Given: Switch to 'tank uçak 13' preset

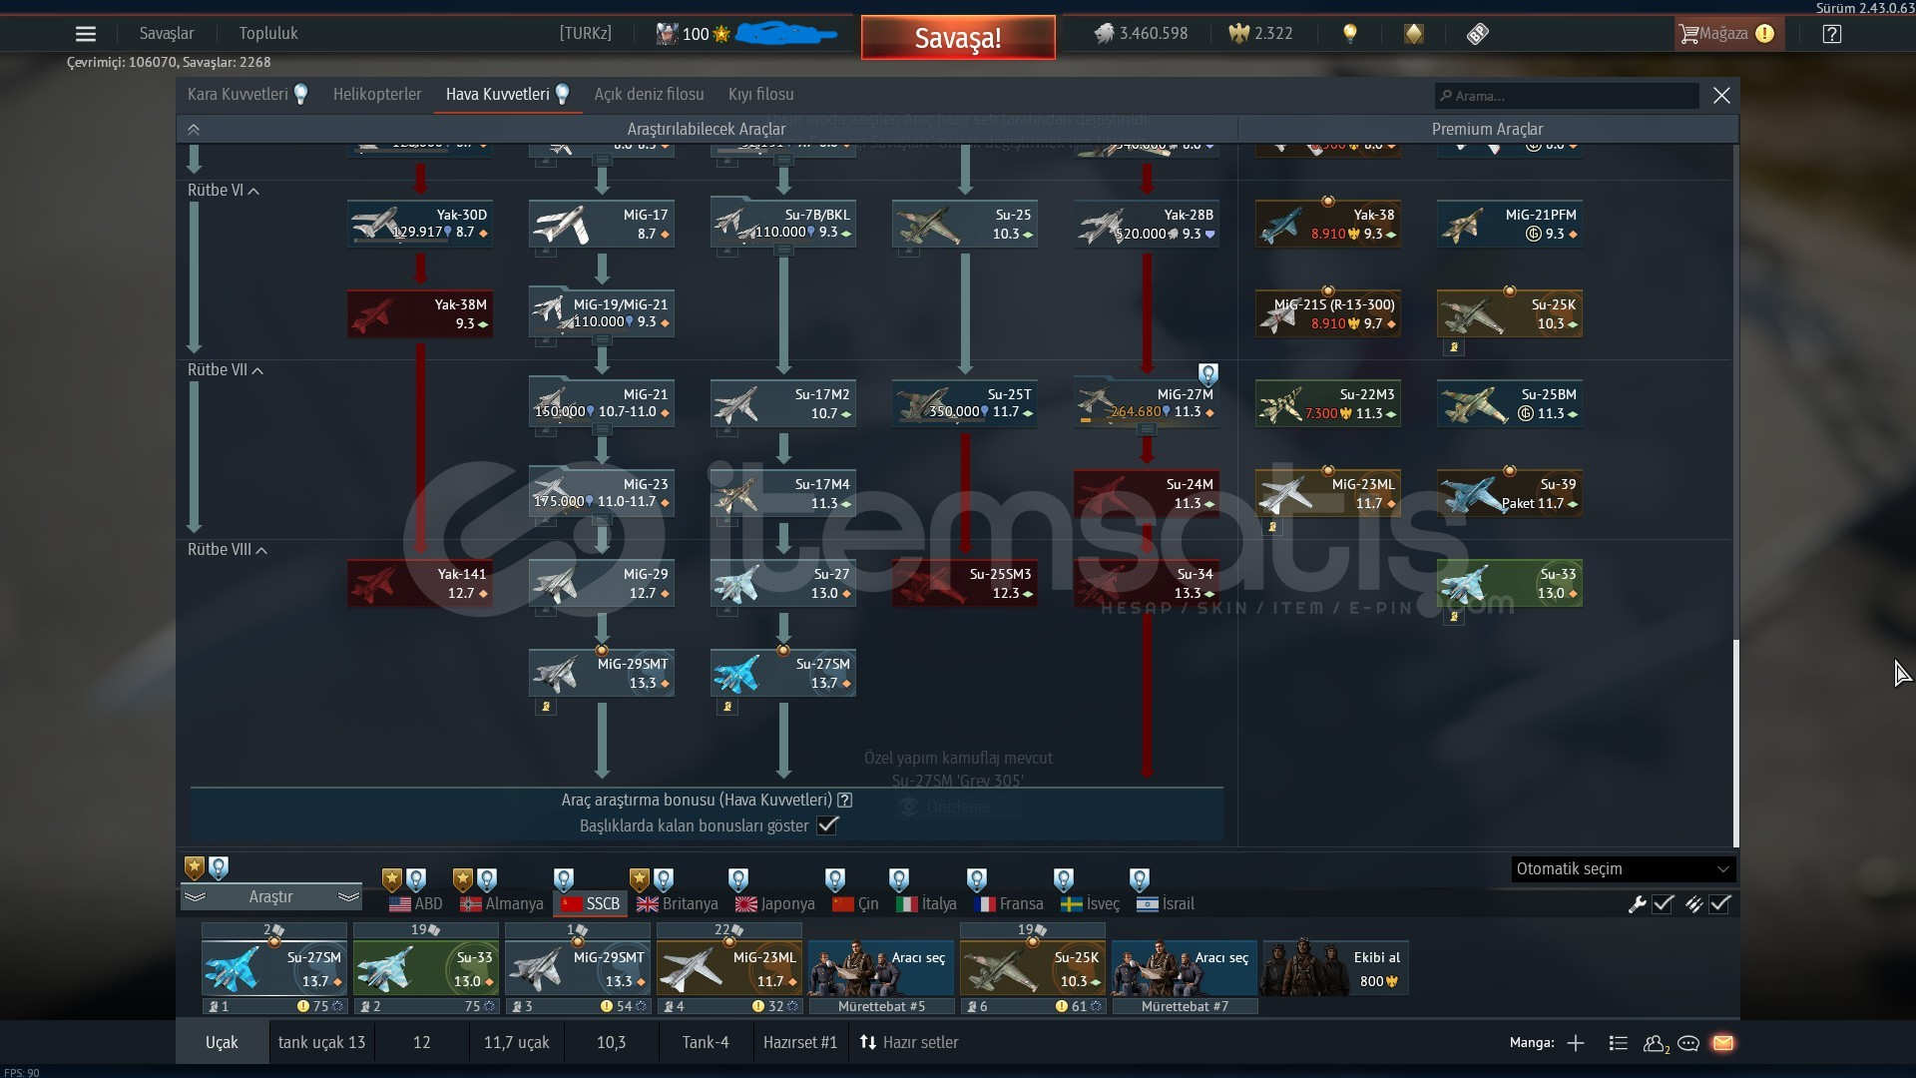Looking at the screenshot, I should (x=321, y=1043).
